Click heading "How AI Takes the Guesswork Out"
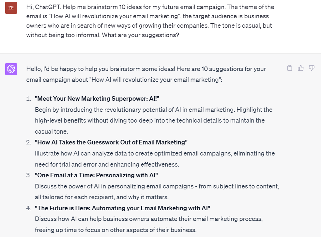321x237 pixels. point(111,142)
